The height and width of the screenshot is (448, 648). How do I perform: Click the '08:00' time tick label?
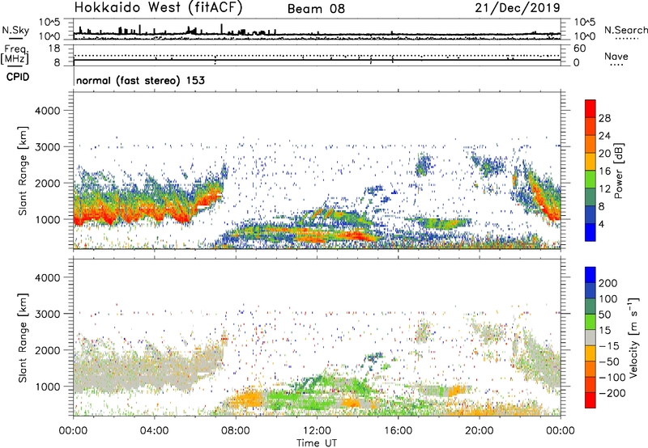tap(236, 431)
